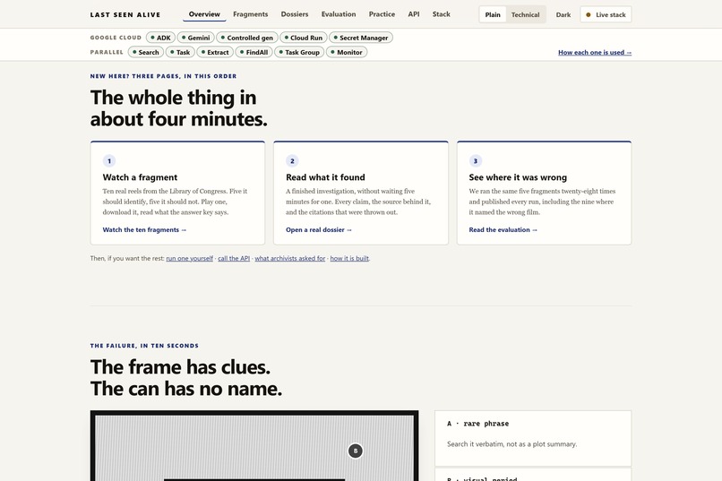The height and width of the screenshot is (481, 722).
Task: Select the Overview nav tab
Action: tap(204, 14)
